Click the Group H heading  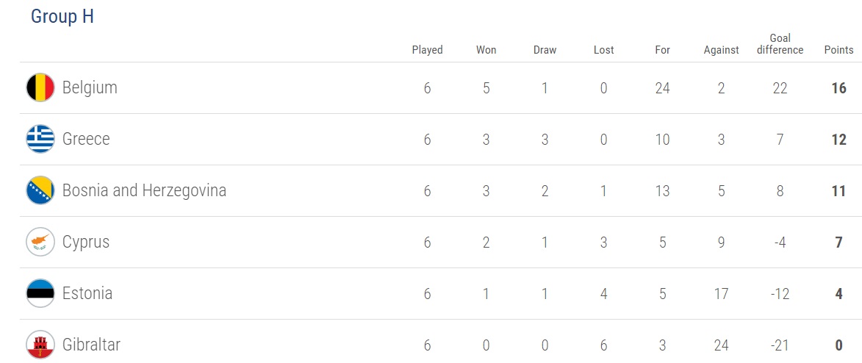[x=62, y=17]
